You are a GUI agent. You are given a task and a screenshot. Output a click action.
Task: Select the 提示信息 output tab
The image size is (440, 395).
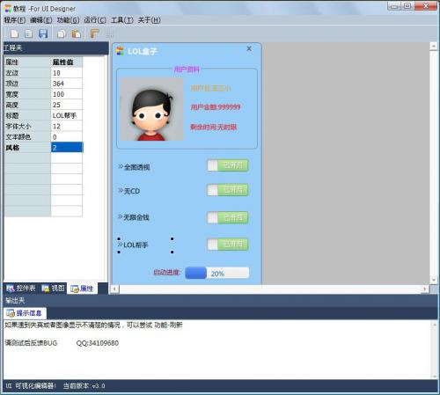point(25,313)
